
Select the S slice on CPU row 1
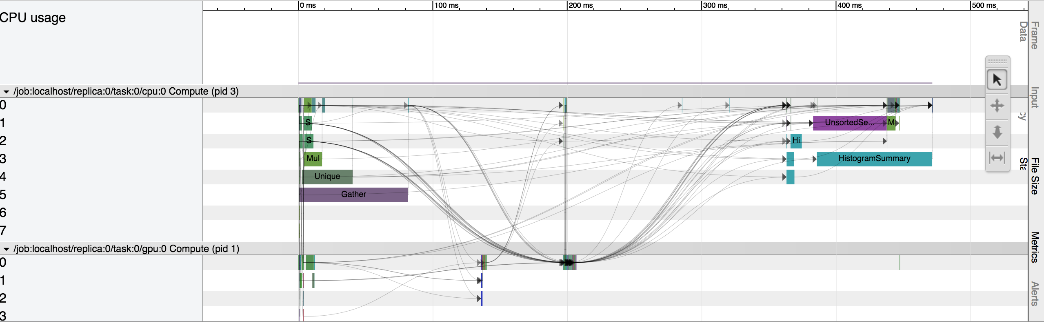(x=308, y=123)
